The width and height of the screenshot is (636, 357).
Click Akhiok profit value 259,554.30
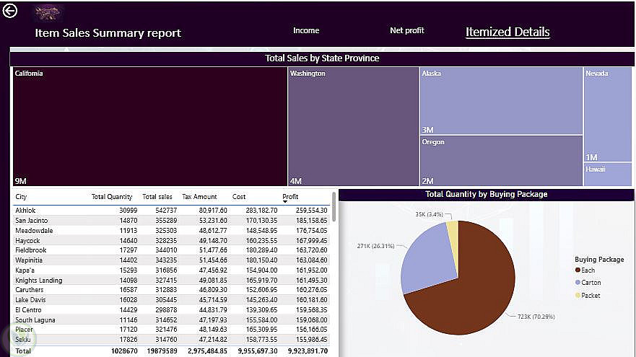coord(312,211)
